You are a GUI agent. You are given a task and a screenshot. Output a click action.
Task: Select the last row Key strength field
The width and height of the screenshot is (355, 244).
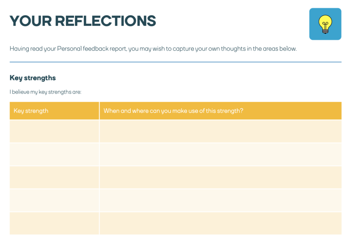(x=54, y=223)
